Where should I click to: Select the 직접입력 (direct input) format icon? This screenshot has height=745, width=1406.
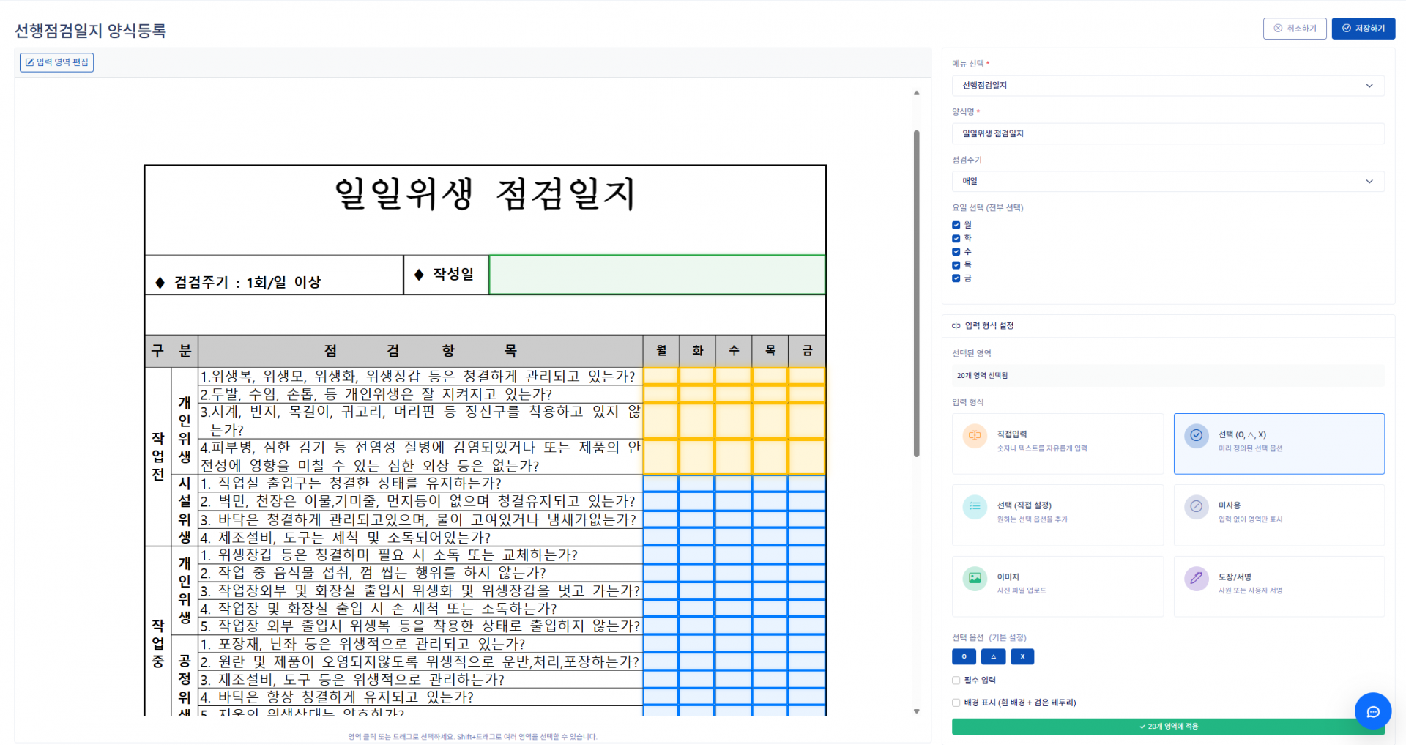coord(975,435)
